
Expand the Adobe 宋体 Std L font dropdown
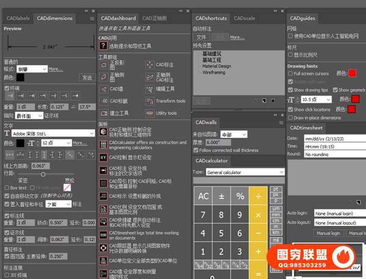pyautogui.click(x=40, y=132)
